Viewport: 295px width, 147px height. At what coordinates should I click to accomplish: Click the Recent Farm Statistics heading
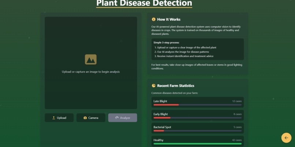point(176,86)
